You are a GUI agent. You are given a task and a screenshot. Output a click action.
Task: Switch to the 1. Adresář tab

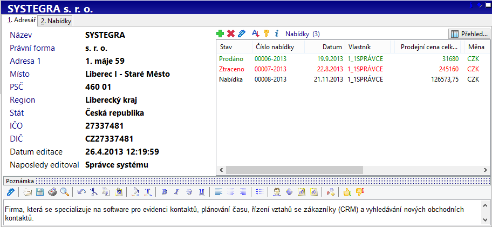22,21
